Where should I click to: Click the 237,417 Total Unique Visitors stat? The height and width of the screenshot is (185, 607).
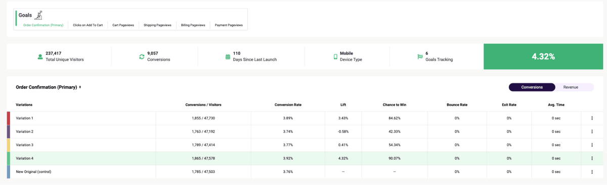(x=60, y=56)
